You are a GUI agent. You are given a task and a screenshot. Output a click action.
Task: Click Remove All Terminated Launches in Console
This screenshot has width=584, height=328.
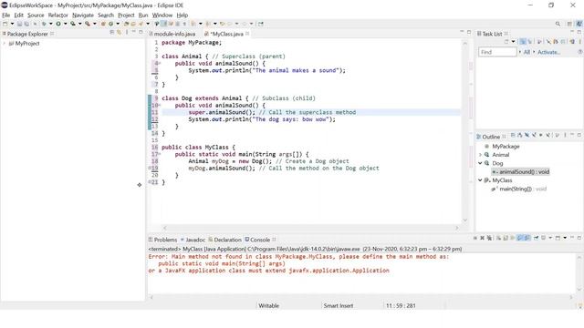489,238
